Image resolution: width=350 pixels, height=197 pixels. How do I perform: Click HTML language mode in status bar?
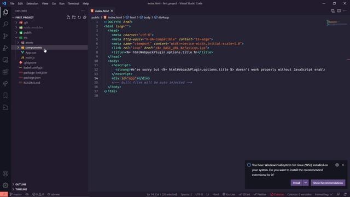215,194
